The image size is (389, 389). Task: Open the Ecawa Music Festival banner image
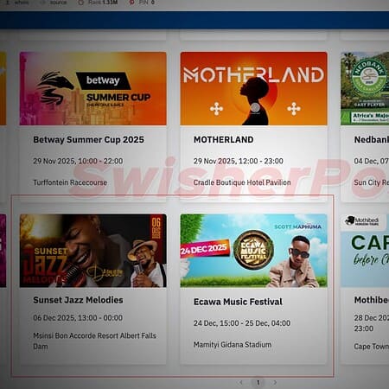(x=253, y=251)
